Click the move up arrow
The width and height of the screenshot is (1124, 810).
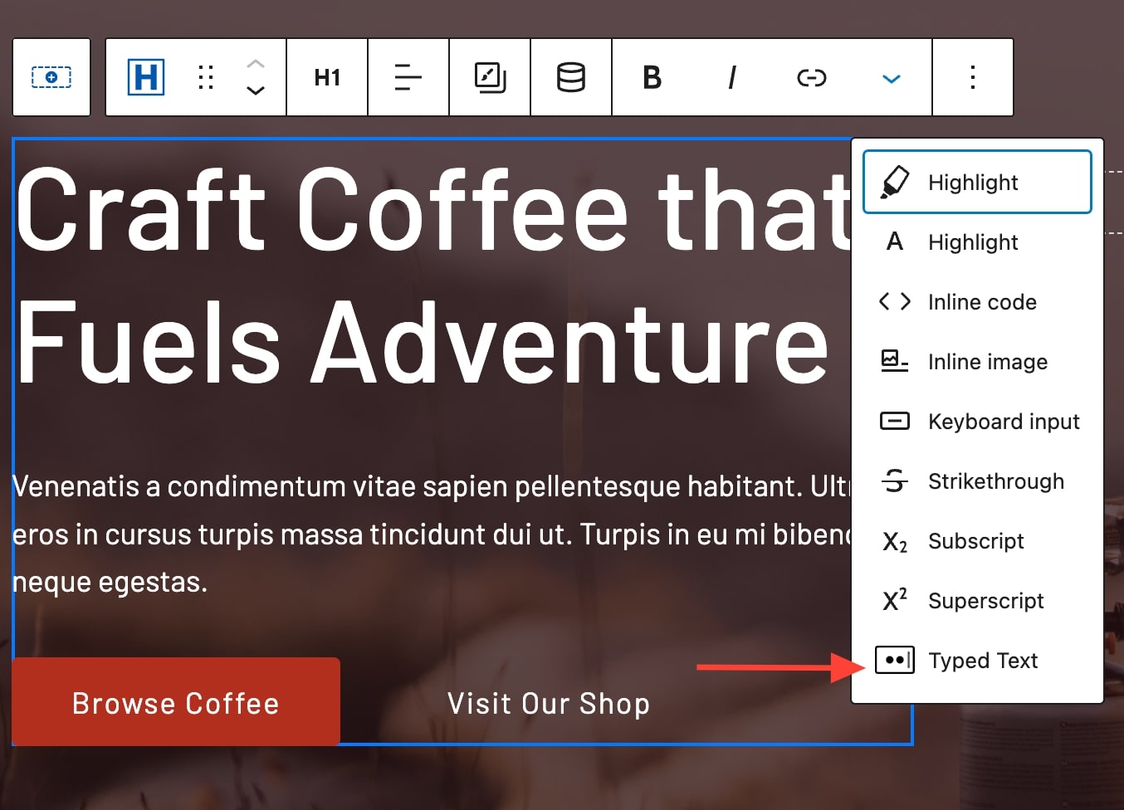point(256,64)
